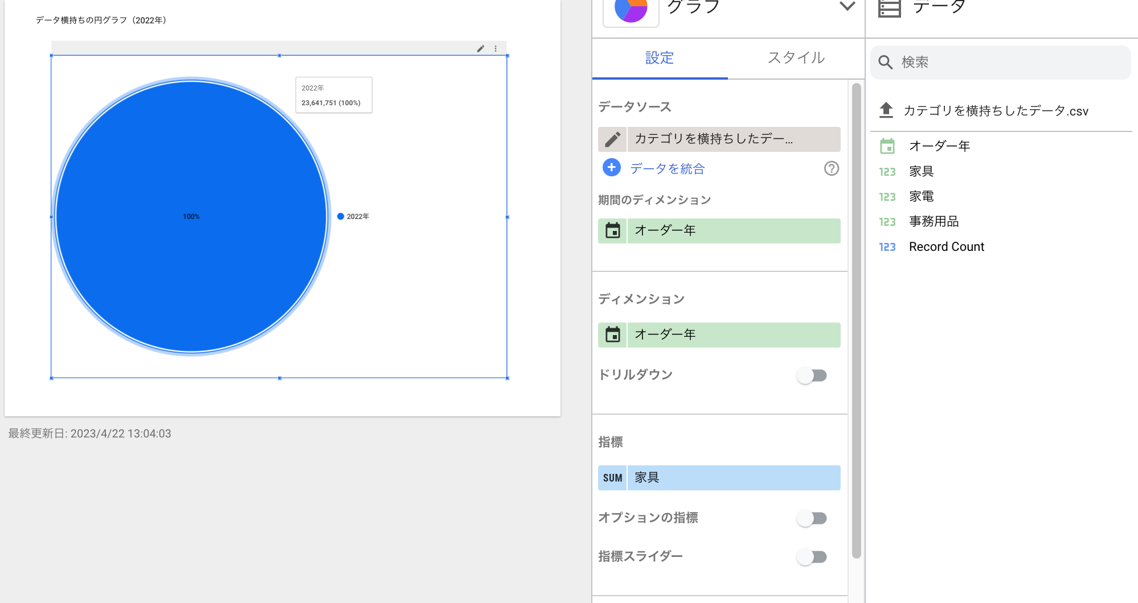1138x603 pixels.
Task: Click the upload icon beside カテゴリを横持ちしたデータ.csv
Action: point(886,110)
